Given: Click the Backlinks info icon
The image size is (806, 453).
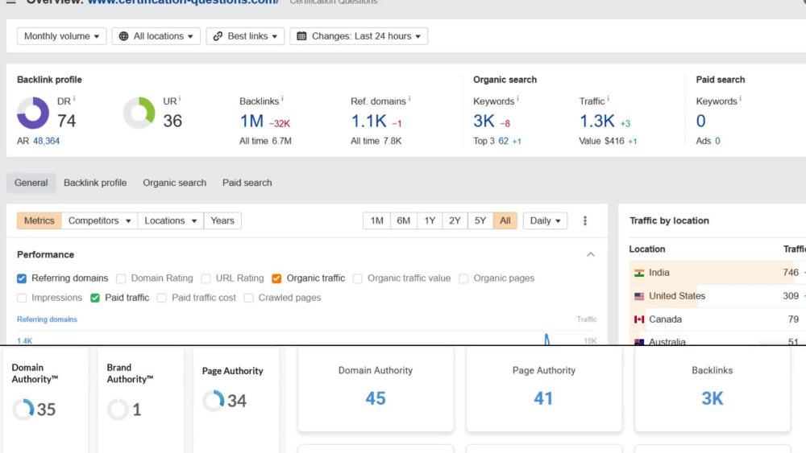Looking at the screenshot, I should pos(282,98).
